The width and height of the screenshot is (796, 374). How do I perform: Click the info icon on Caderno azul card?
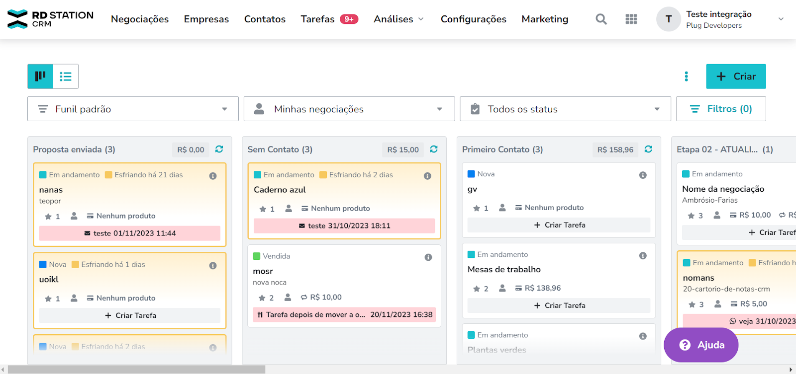coord(427,176)
